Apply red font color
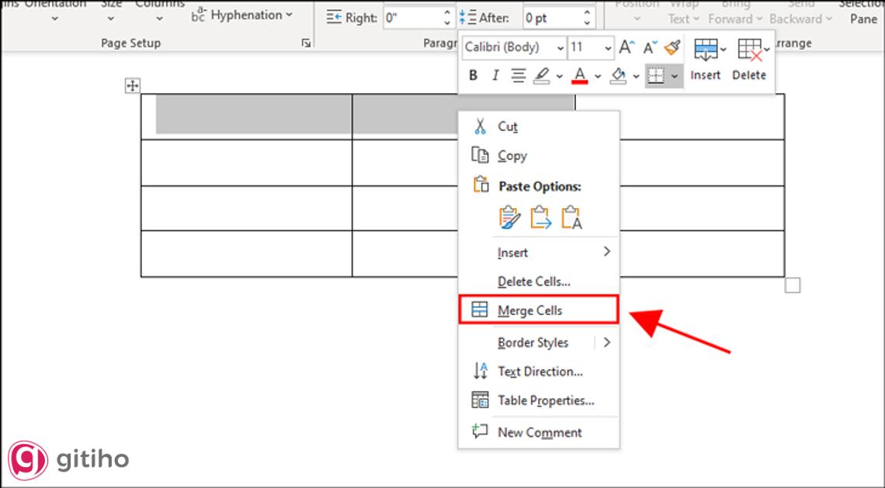The image size is (885, 488). click(580, 75)
